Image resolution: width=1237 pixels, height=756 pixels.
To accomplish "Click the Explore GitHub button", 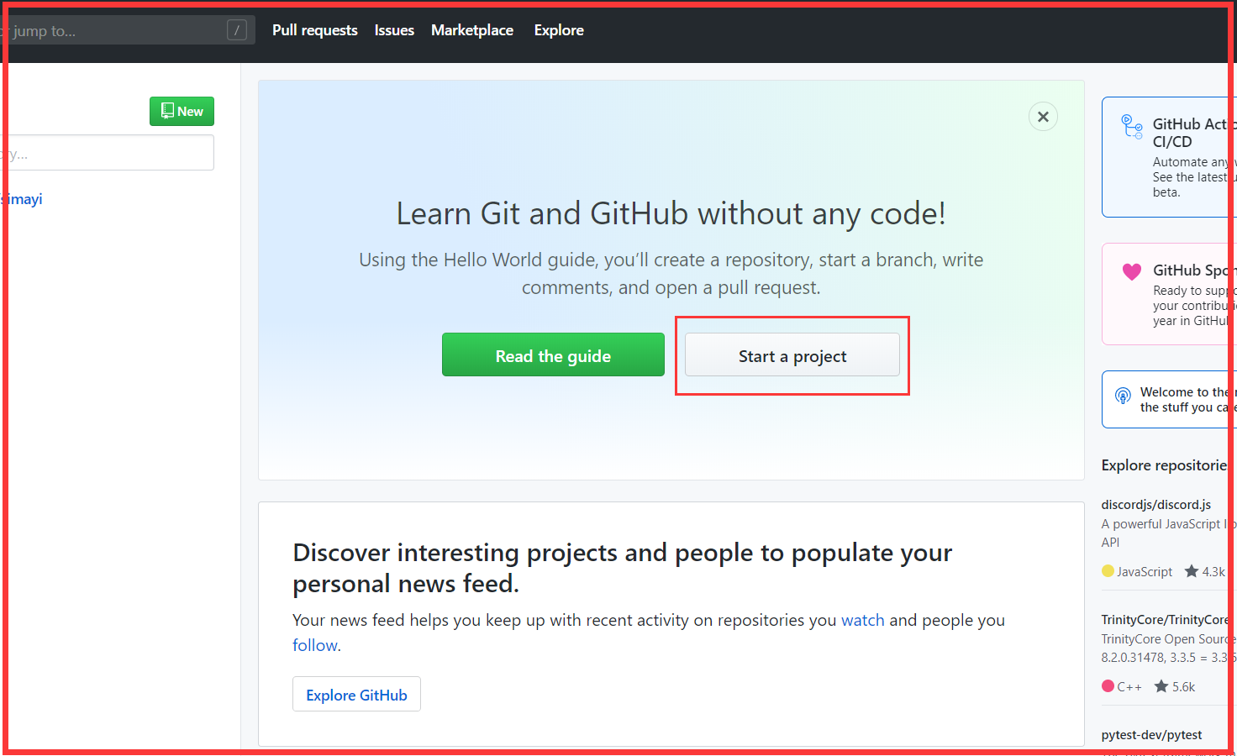I will click(x=356, y=694).
